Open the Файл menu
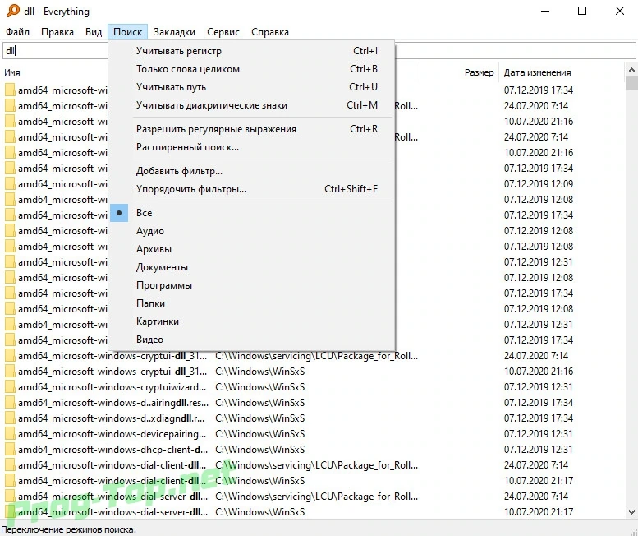Image resolution: width=638 pixels, height=536 pixels. point(17,32)
